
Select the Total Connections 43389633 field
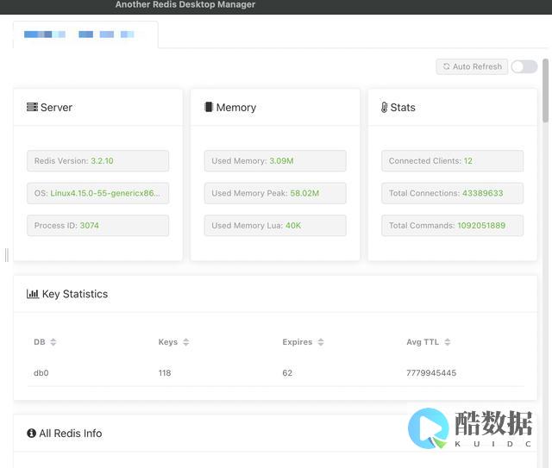coord(452,193)
